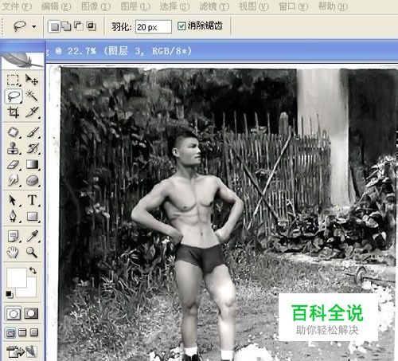Select the Zoom tool
Screen dimensions: 398x361
32,252
